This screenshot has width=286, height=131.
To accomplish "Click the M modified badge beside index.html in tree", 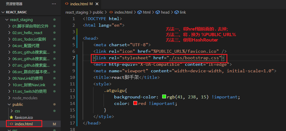I will click(54, 124).
